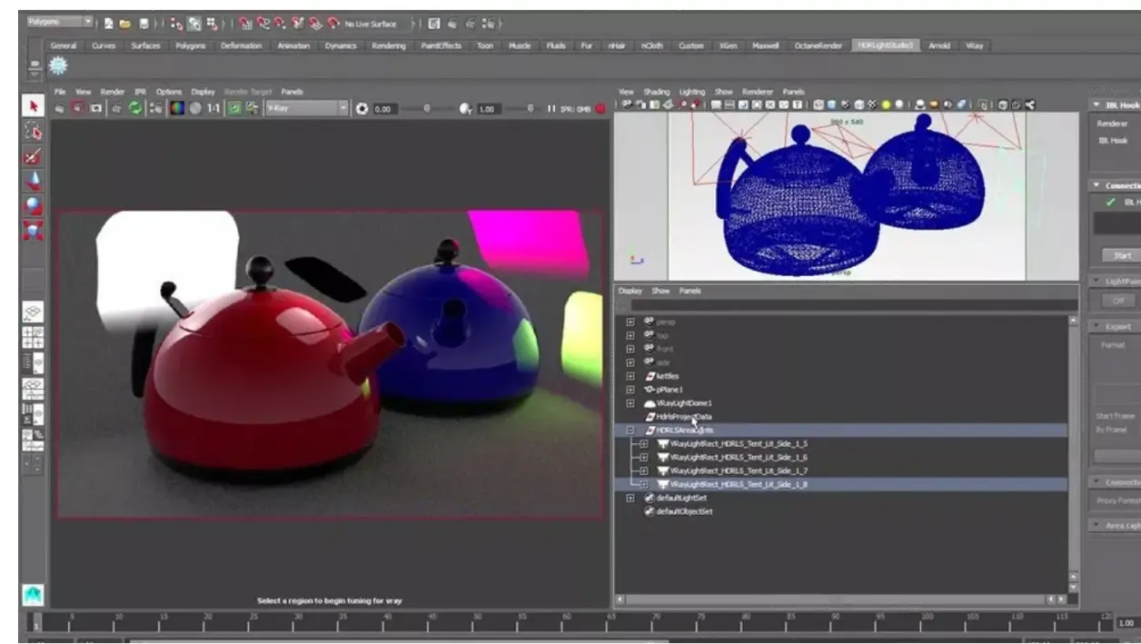Expand VRayLightRect_HDRLS_Tent_Lit_Side_1_5 node
Screen dimensions: 1141x644
643,444
